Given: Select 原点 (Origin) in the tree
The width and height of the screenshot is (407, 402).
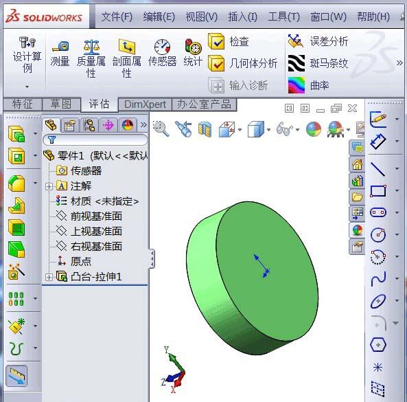Looking at the screenshot, I should pyautogui.click(x=74, y=261).
